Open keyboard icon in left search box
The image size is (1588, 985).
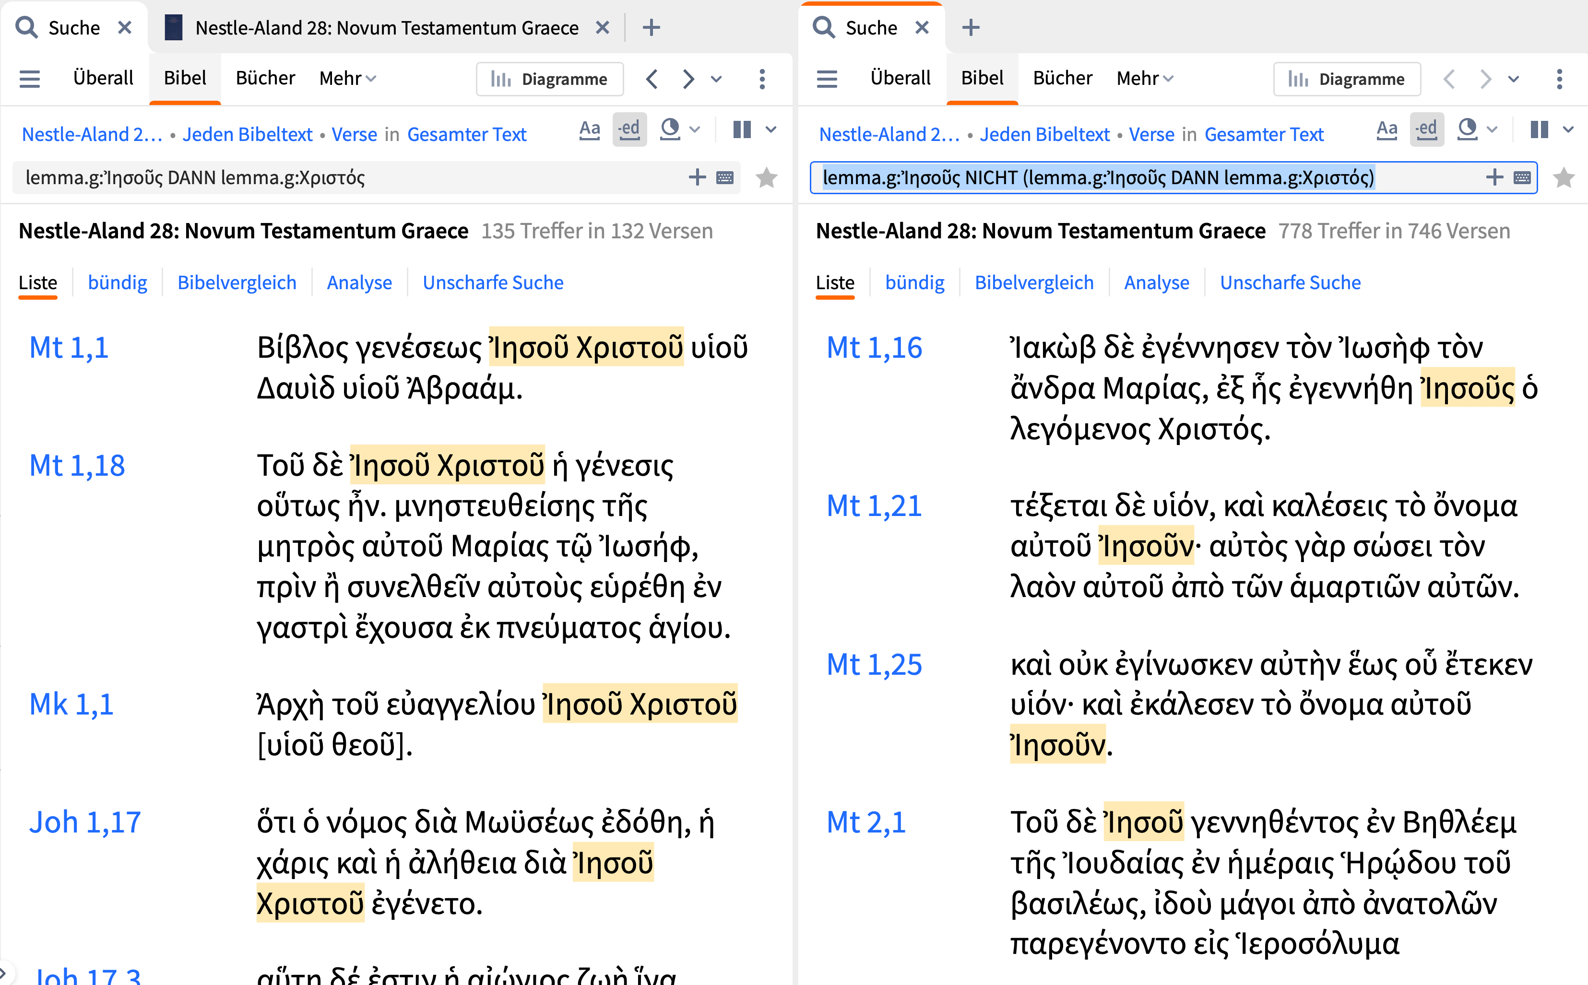[725, 177]
